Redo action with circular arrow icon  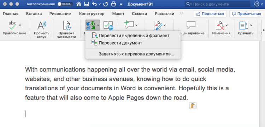(105, 4)
